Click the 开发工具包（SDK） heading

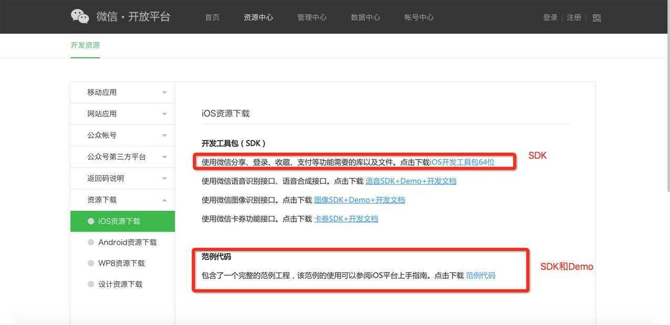point(234,143)
